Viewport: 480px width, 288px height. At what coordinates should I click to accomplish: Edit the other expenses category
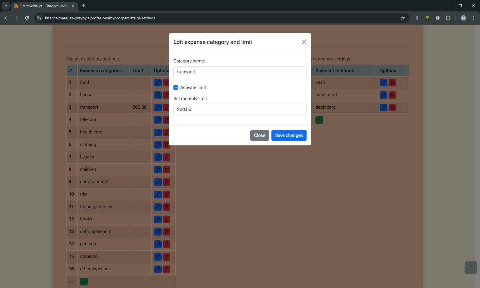[x=158, y=269]
